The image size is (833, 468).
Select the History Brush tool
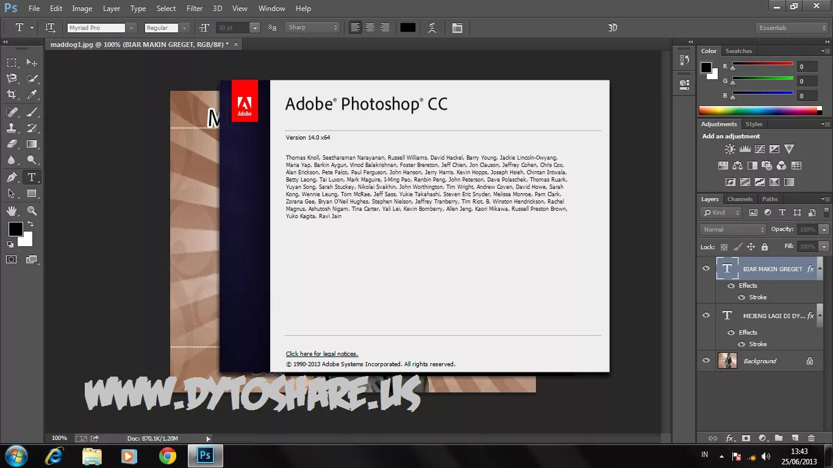click(x=32, y=128)
